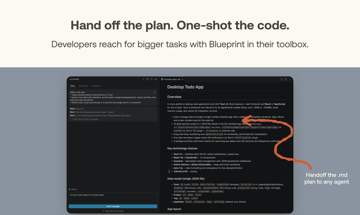Image resolution: width=360 pixels, height=215 pixels.
Task: Click the 'Developers reach for bigger tasks' subtitle
Action: coord(180,44)
